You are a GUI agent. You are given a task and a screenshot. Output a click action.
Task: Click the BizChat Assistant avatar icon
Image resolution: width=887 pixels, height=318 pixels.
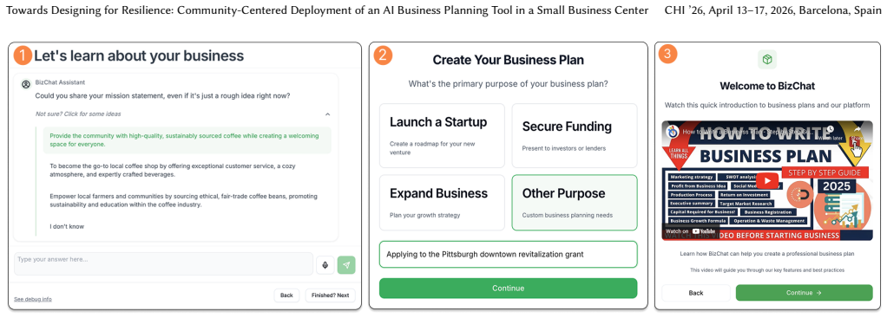tap(25, 84)
